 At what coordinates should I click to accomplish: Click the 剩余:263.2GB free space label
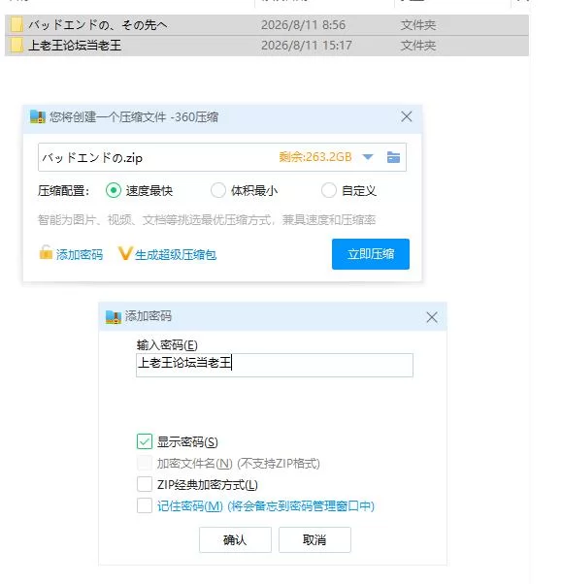[x=315, y=157]
